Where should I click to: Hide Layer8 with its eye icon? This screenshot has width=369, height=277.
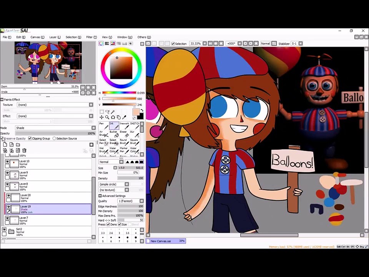(7, 184)
